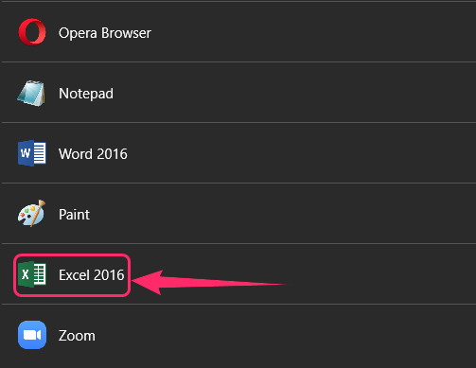Launch the blue Zoom camera icon
This screenshot has width=476, height=368.
click(32, 335)
